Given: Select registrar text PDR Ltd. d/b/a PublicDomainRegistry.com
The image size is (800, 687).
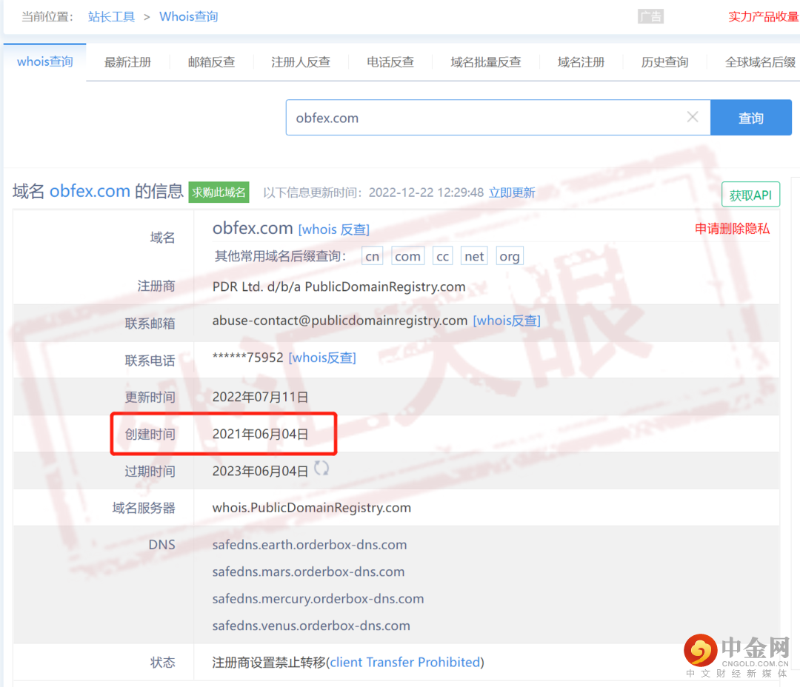Looking at the screenshot, I should tap(339, 286).
